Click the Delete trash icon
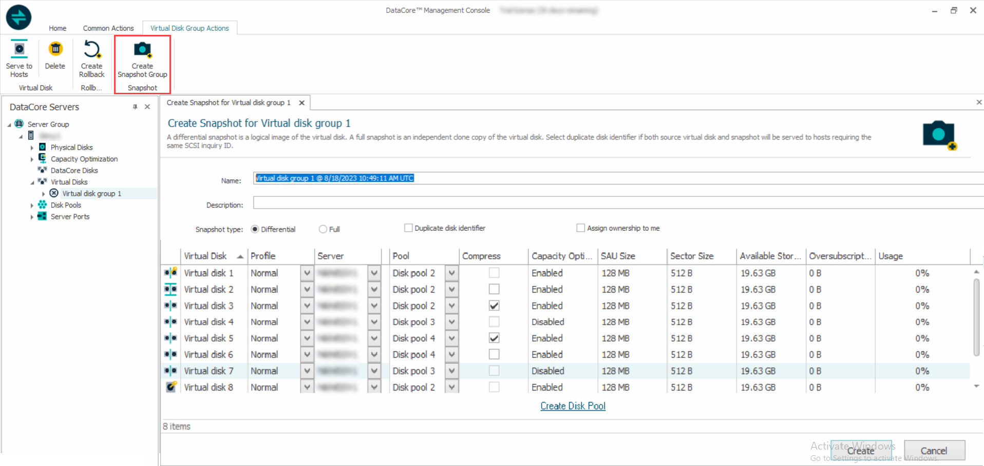This screenshot has width=984, height=466. [x=55, y=49]
